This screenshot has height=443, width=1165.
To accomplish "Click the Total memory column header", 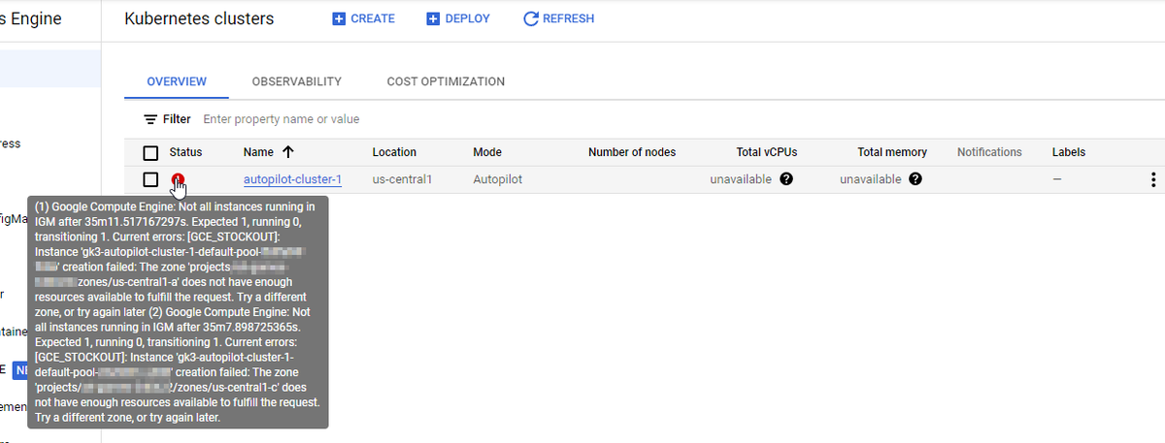I will pyautogui.click(x=892, y=152).
